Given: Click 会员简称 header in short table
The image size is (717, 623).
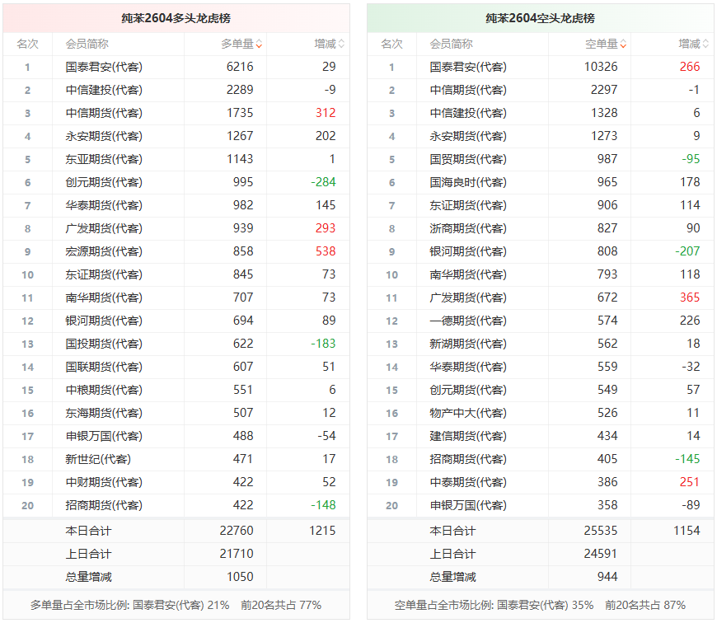Looking at the screenshot, I should tap(451, 44).
